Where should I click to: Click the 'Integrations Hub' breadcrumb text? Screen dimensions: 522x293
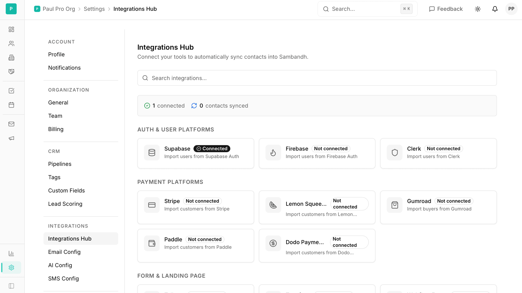coord(135,9)
